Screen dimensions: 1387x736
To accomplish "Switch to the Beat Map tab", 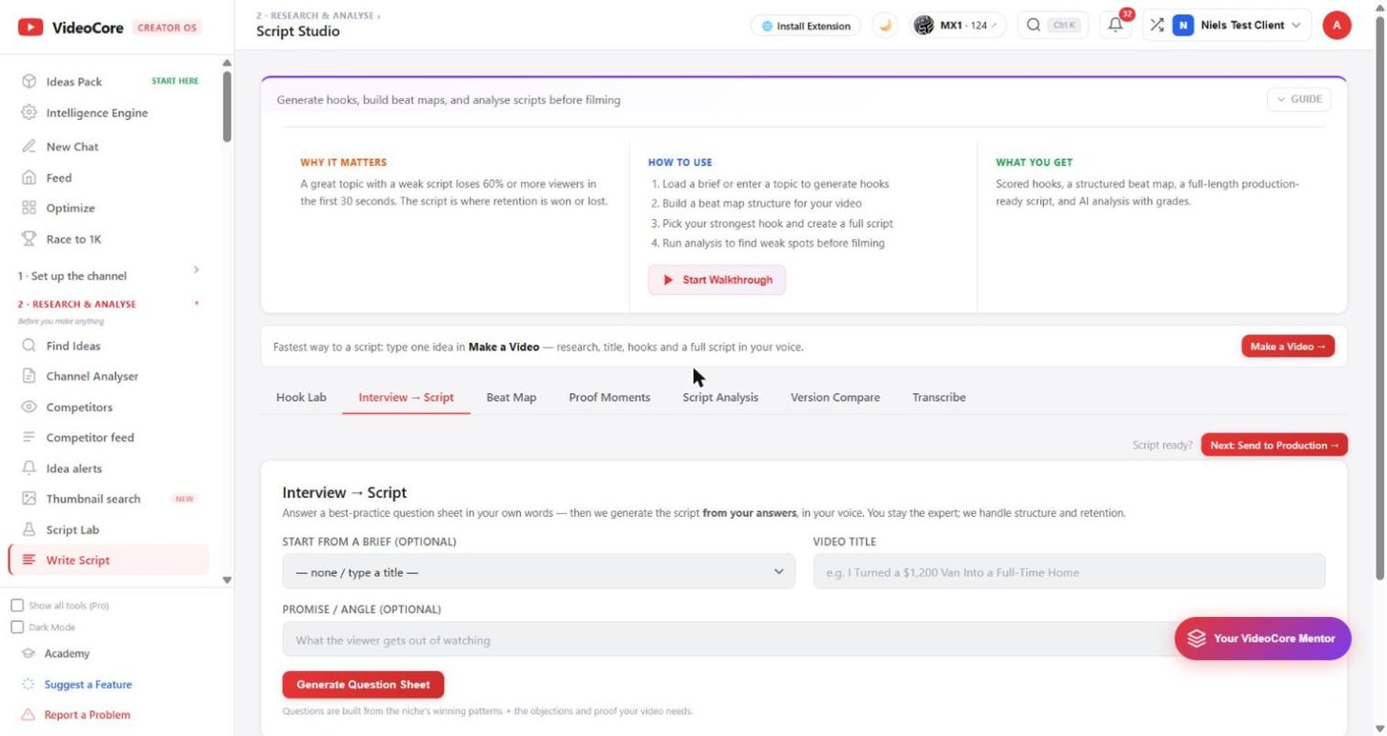I will [x=512, y=397].
